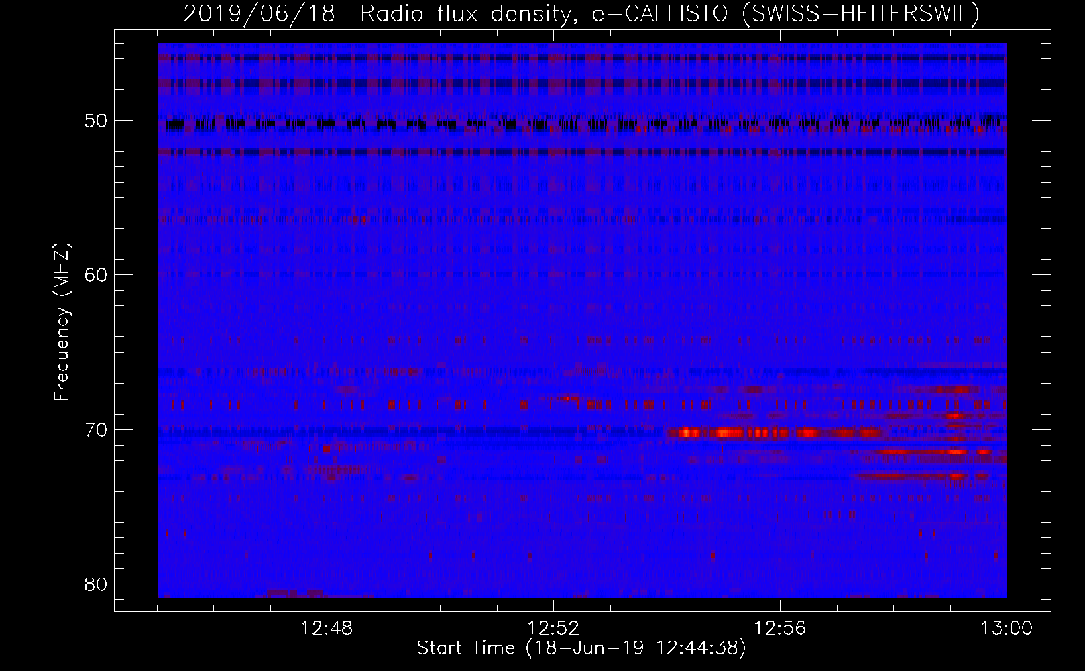The image size is (1085, 671).
Task: Select the 'Start Time (18-Jun-19 12:44:38)' axis label
Action: [581, 648]
